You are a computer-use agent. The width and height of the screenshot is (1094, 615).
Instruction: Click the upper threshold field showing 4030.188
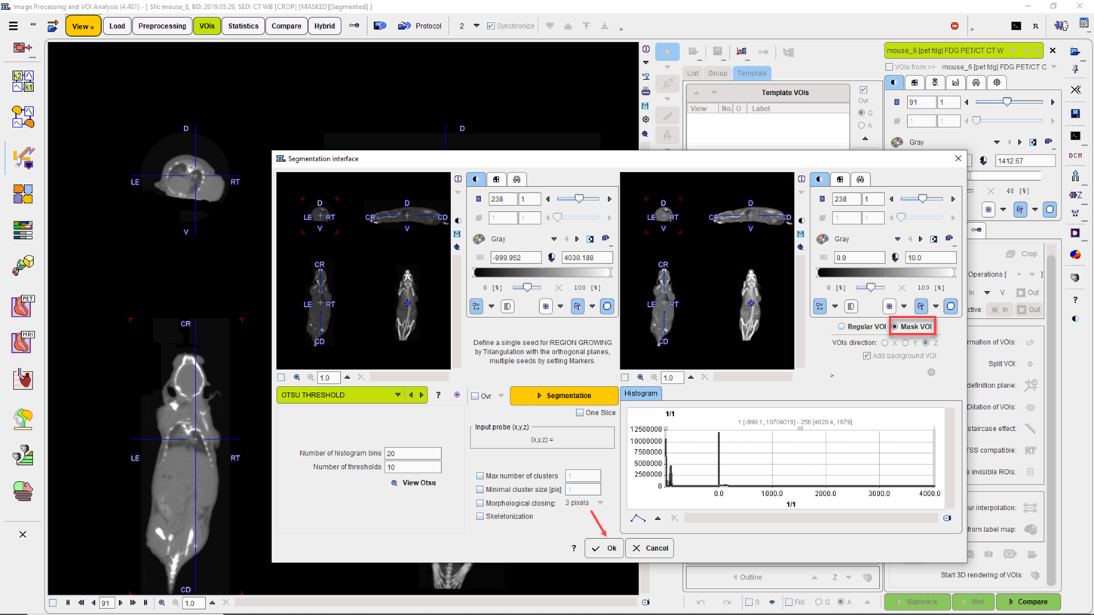[x=587, y=258]
